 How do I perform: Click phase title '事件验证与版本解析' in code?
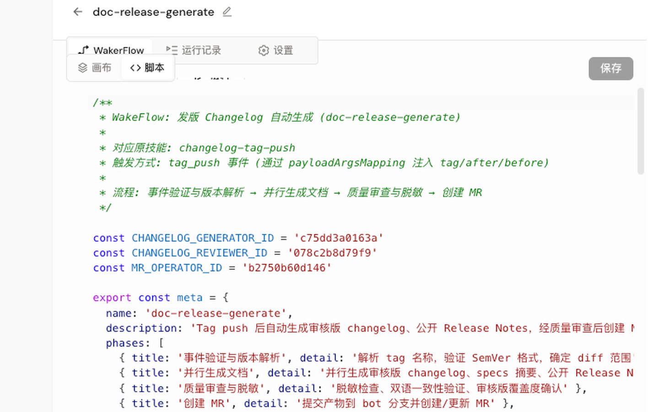coord(232,358)
